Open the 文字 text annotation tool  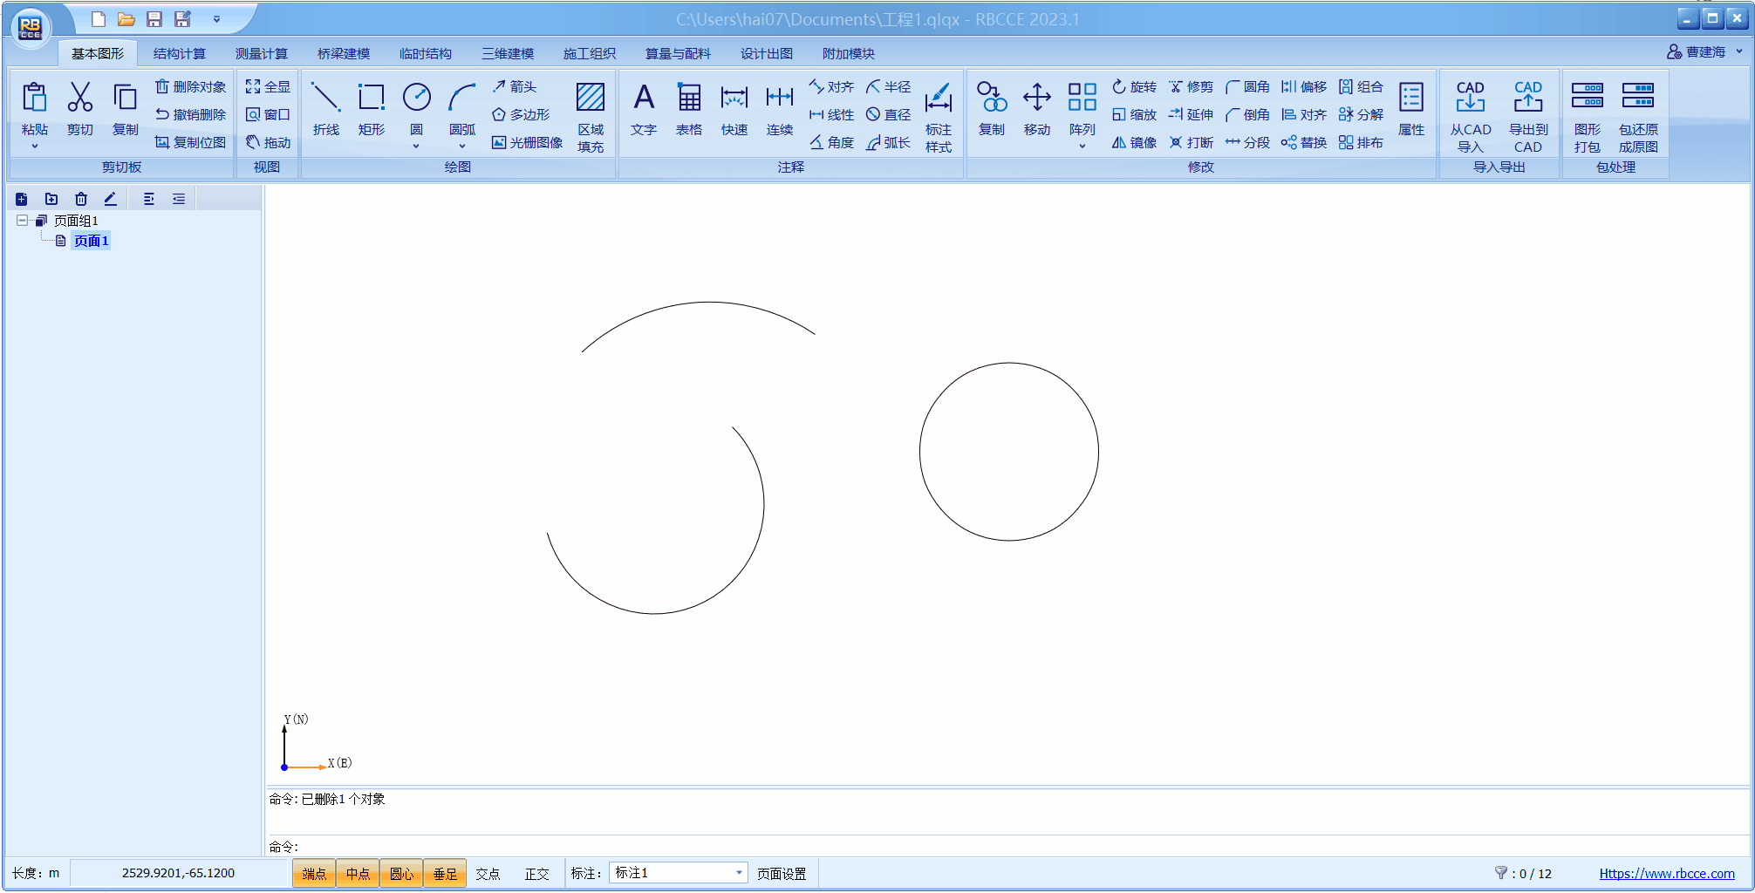coord(643,109)
